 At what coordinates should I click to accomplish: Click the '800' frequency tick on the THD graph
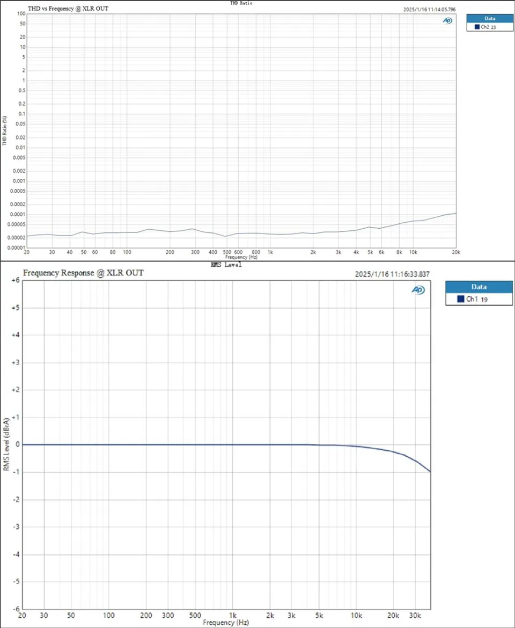point(256,252)
